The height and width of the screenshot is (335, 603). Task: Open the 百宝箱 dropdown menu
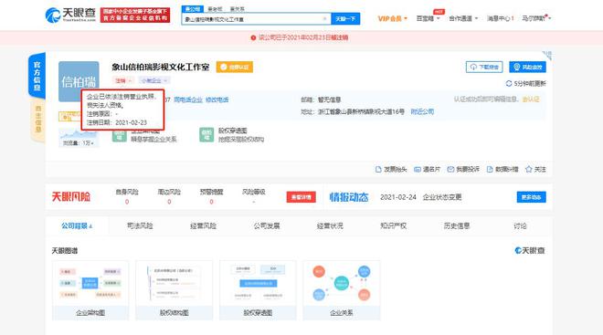pyautogui.click(x=428, y=18)
